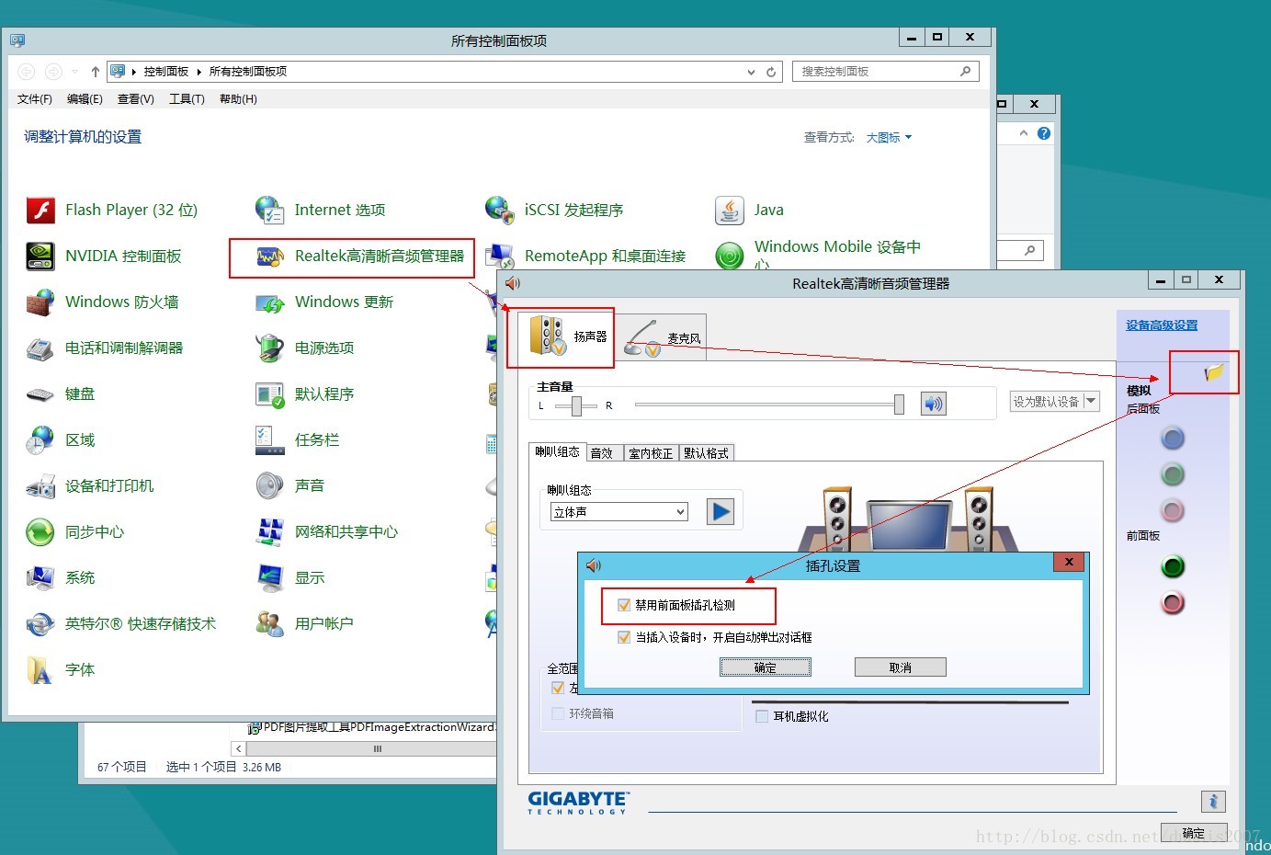
Task: Switch to 麦克风 device tab
Action: (x=661, y=338)
